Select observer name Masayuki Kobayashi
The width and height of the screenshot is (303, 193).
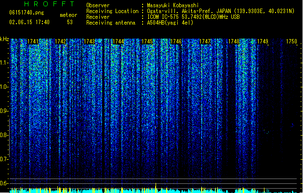pyautogui.click(x=173, y=5)
